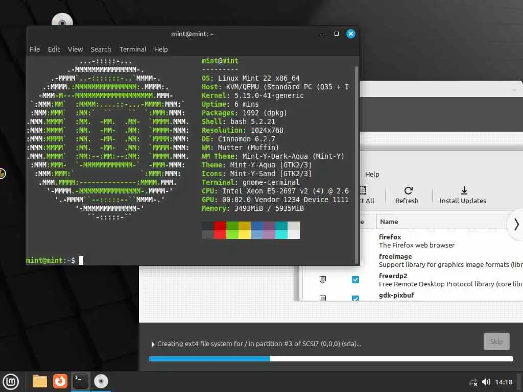Sort the update list by Name column

point(389,222)
